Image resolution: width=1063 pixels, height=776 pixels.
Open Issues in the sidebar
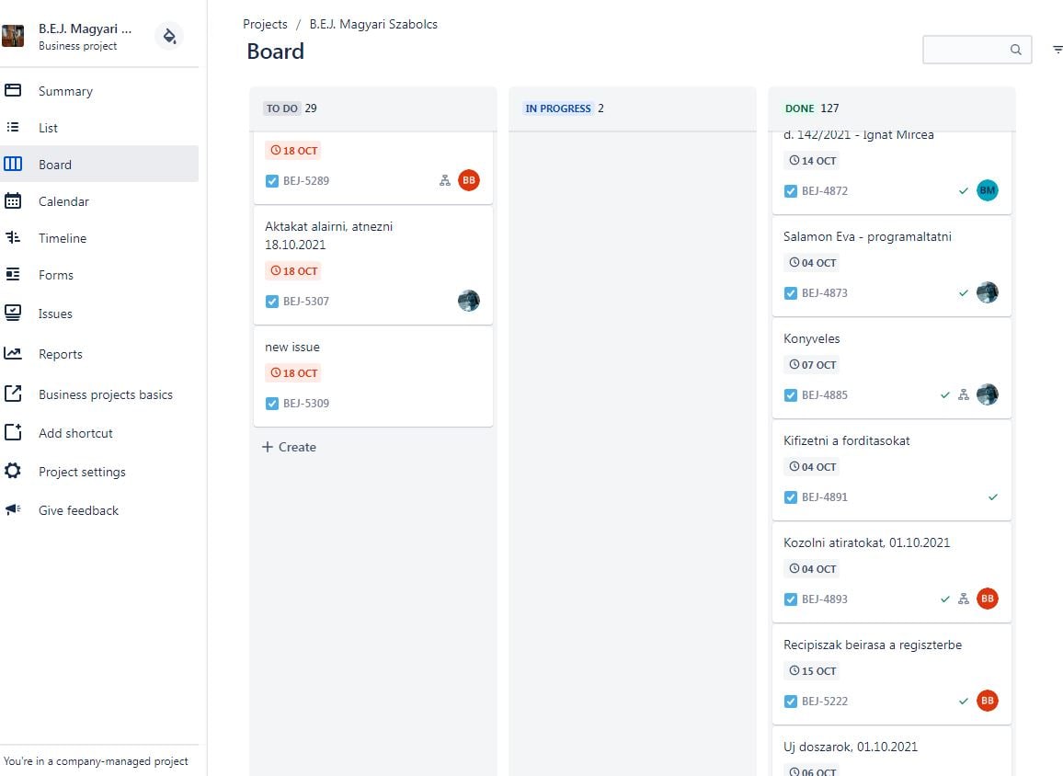[99, 314]
